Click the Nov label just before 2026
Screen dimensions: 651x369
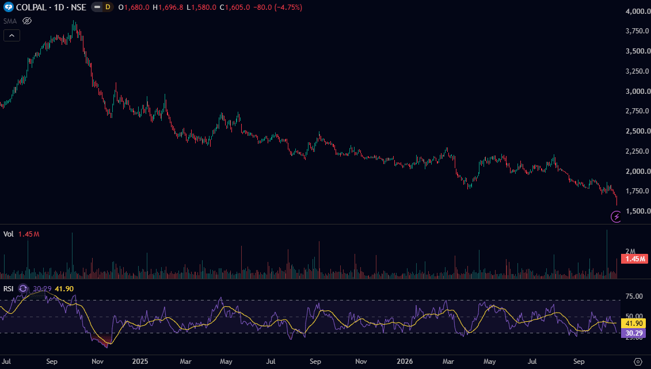point(361,362)
